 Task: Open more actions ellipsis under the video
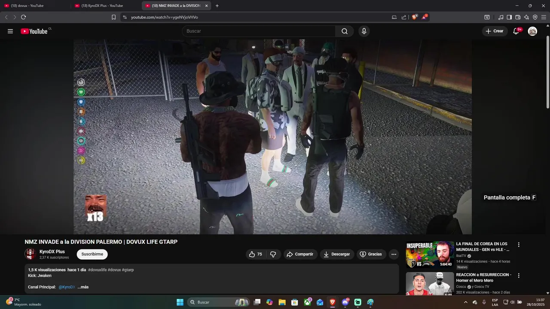point(394,254)
